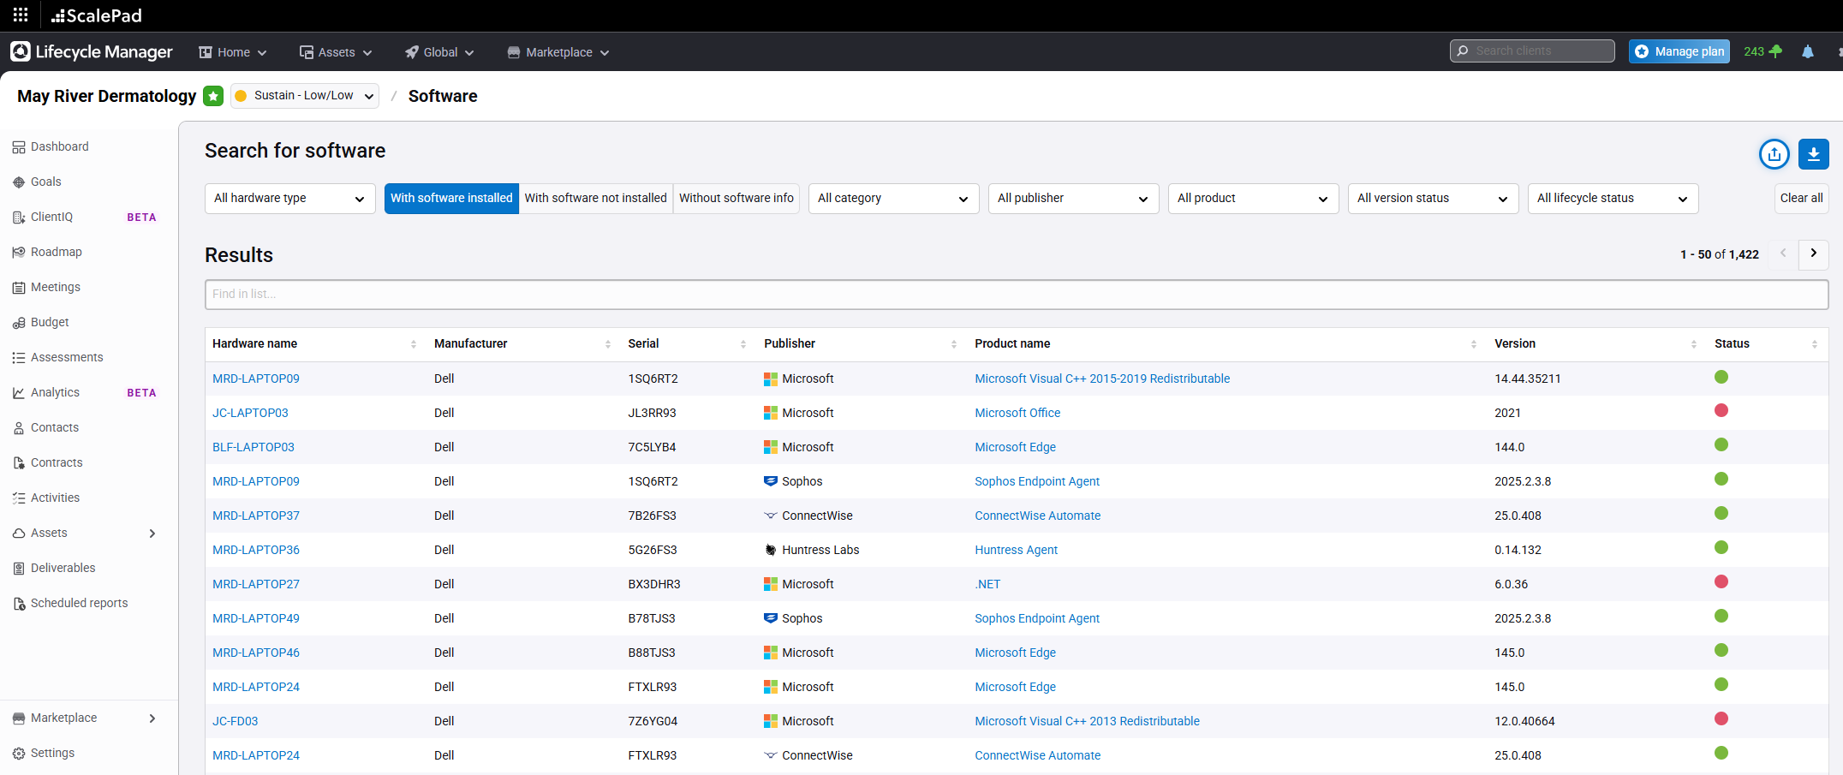Expand the All publisher dropdown
The width and height of the screenshot is (1843, 775).
tap(1072, 199)
